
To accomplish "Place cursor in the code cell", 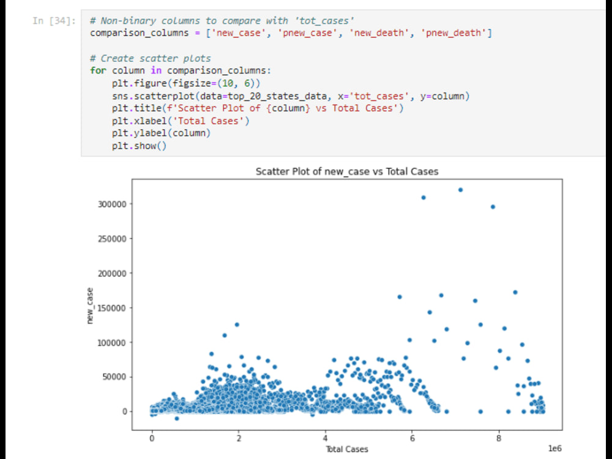I will (245, 83).
